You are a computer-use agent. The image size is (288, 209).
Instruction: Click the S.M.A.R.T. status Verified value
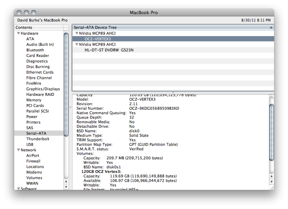click(x=136, y=149)
